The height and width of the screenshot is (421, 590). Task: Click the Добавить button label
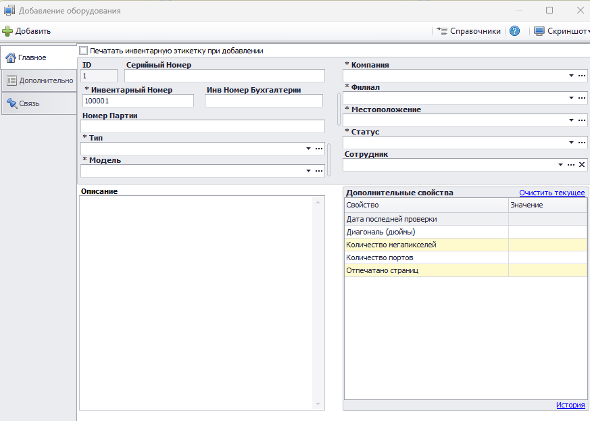click(x=32, y=31)
